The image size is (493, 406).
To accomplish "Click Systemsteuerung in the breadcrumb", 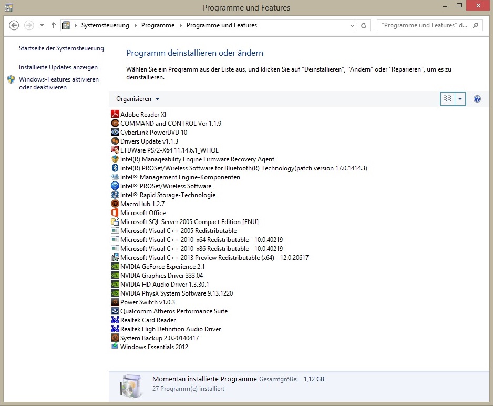I will coord(105,25).
